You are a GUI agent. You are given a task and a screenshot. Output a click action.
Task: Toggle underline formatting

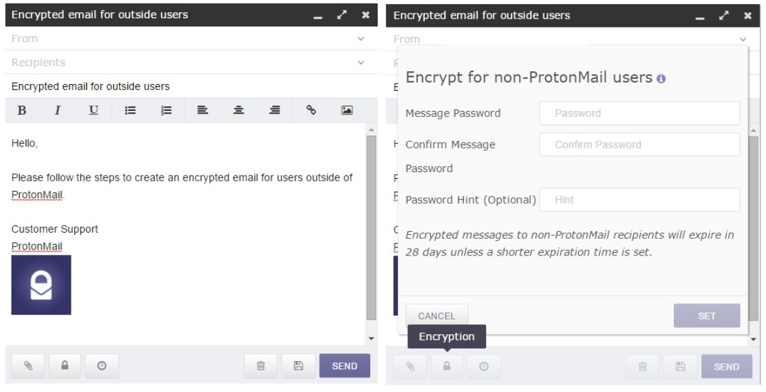pyautogui.click(x=93, y=110)
